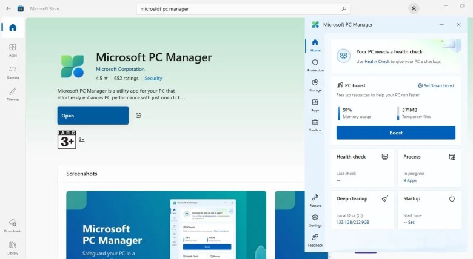The width and height of the screenshot is (473, 259).
Task: Open the Home tab in Microsoft Store sidebar
Action: (x=13, y=27)
